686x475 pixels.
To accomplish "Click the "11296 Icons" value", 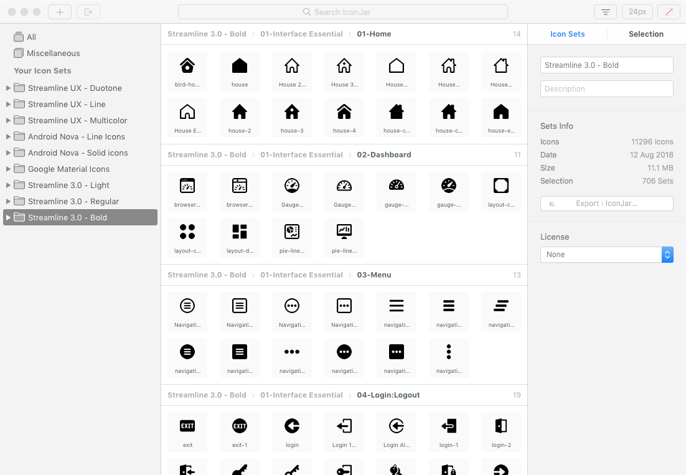I will [652, 142].
